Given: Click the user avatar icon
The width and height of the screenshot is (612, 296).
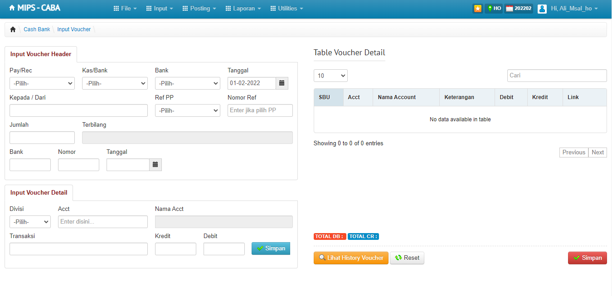Looking at the screenshot, I should tap(542, 9).
